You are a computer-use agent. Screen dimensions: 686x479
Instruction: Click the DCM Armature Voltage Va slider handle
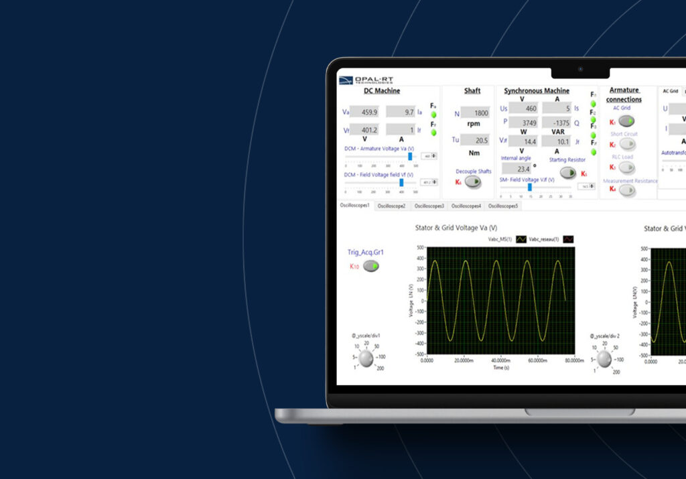point(410,156)
